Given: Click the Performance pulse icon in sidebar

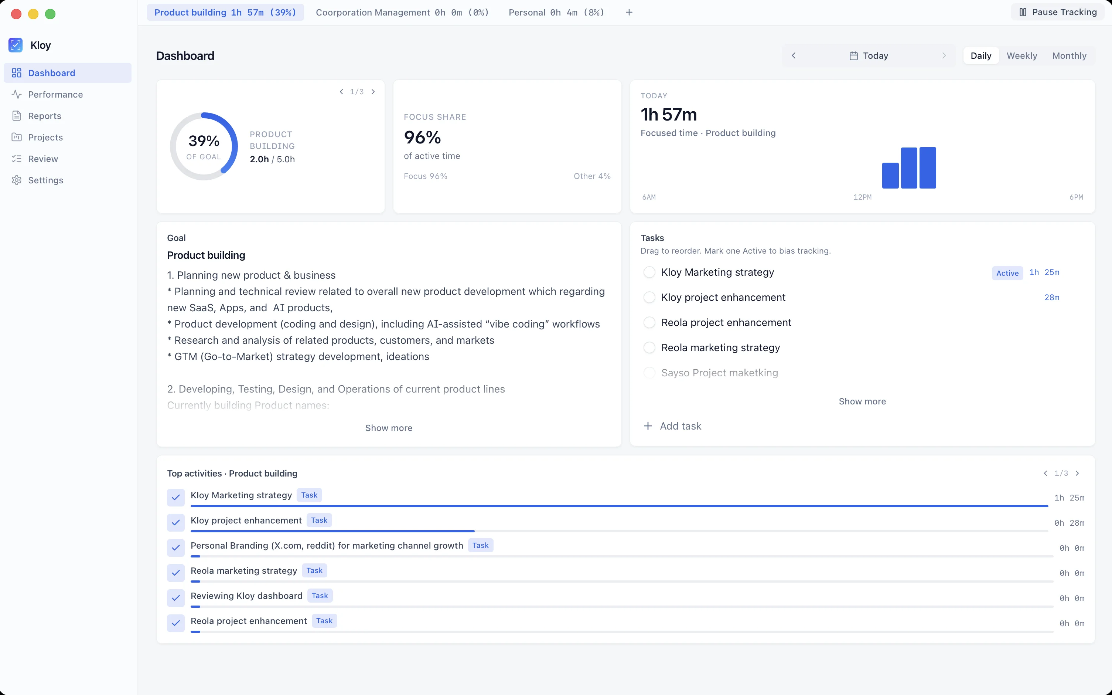Looking at the screenshot, I should (17, 94).
